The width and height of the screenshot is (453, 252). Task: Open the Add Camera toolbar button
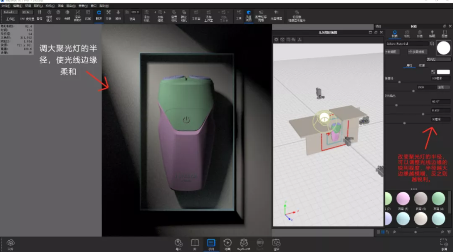point(146,15)
